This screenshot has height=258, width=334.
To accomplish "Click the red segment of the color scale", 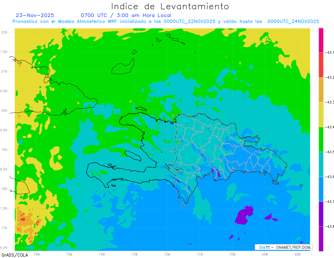I will click(321, 65).
